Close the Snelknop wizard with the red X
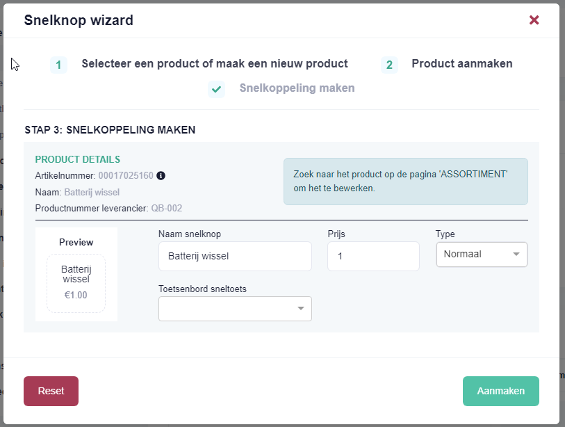565x427 pixels. (x=534, y=20)
